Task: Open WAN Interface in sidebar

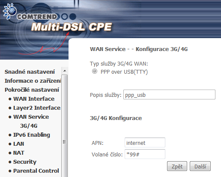Action: [x=34, y=99]
